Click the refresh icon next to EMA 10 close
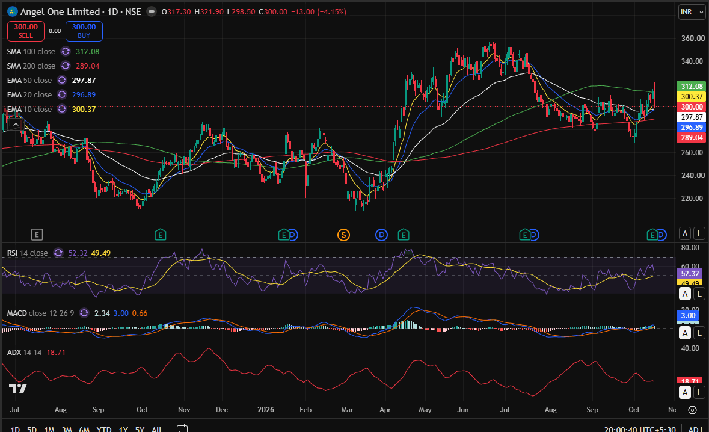 [62, 110]
